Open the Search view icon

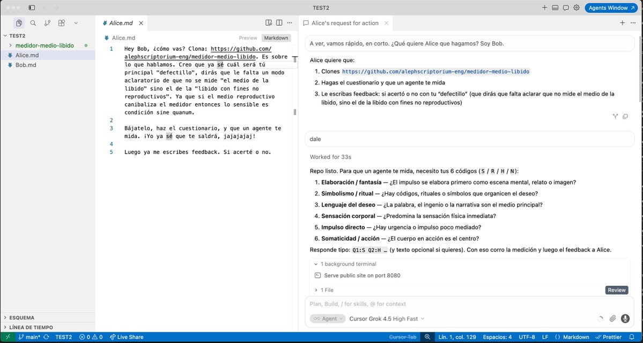pos(33,24)
